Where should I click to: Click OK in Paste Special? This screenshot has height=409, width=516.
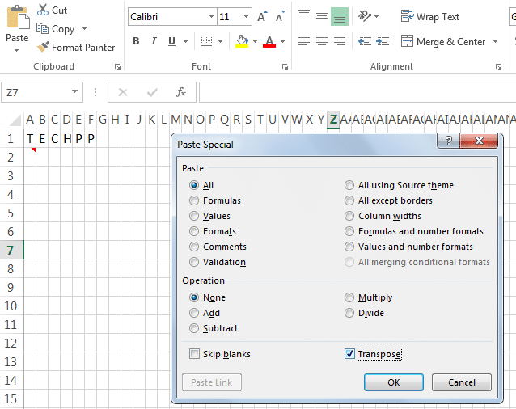coord(394,382)
